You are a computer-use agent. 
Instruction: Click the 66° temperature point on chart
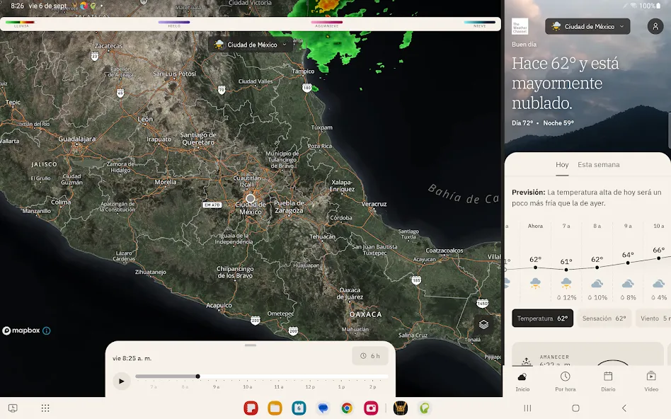point(658,258)
